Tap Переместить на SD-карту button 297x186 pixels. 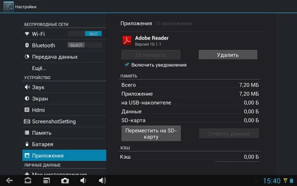pyautogui.click(x=151, y=134)
